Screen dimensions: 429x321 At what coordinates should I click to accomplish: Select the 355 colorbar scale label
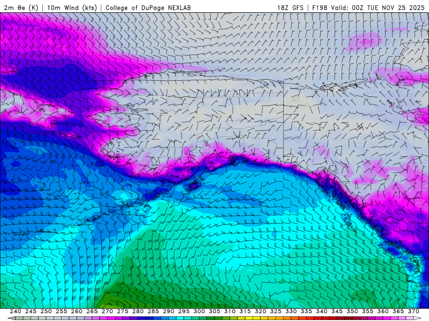[x=368, y=311]
